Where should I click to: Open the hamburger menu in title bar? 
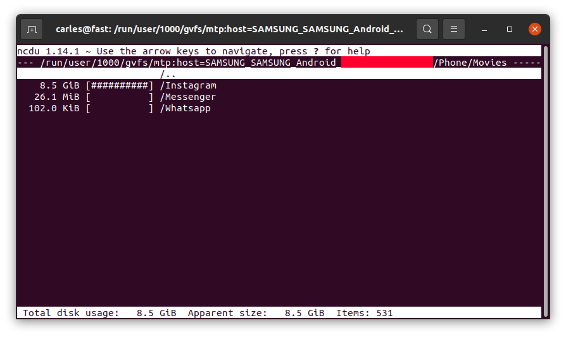coord(454,29)
